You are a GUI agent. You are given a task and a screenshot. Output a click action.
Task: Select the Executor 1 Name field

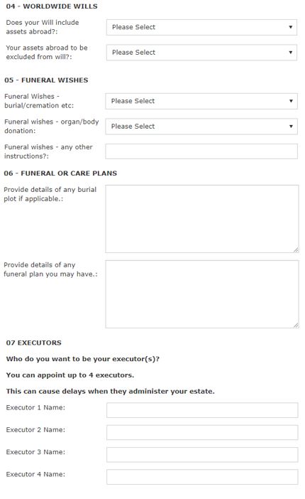(x=202, y=410)
